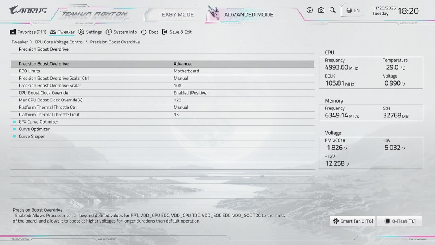Change the EN language selector
Image resolution: width=435 pixels, height=245 pixels.
[x=353, y=11]
